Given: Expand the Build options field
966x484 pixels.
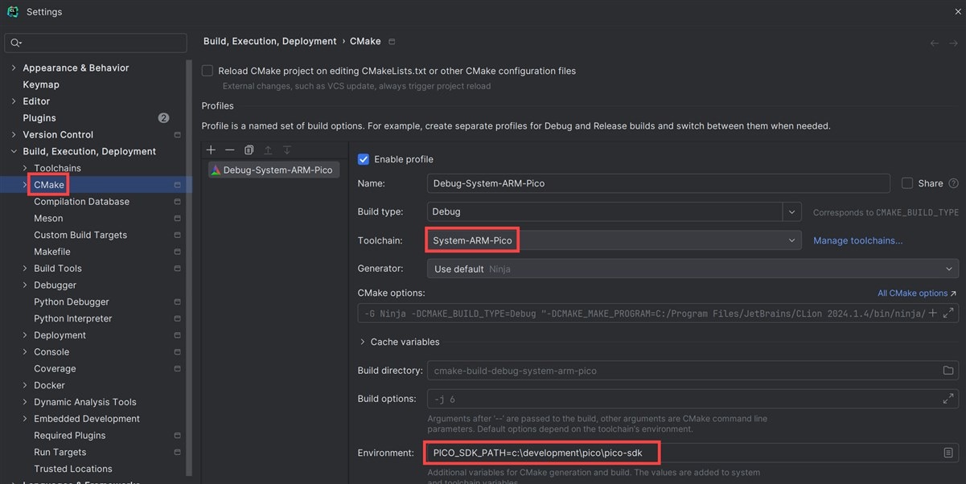Looking at the screenshot, I should [x=948, y=399].
